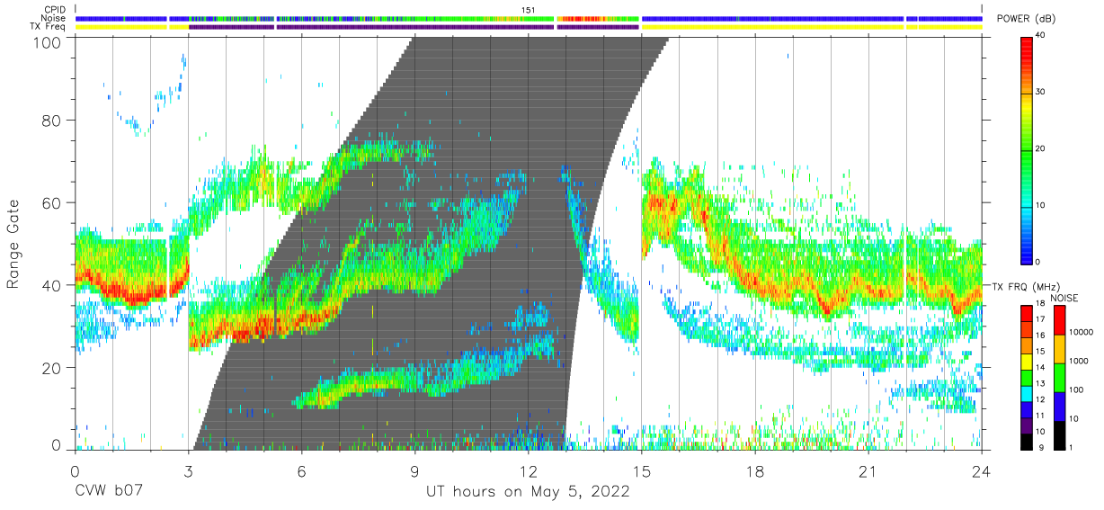The height and width of the screenshot is (510, 1104).
Task: Click y-axis tick label '60'
Action: 53,203
